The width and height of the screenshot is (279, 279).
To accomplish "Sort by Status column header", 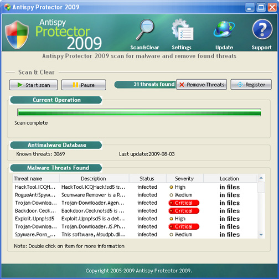I will pyautogui.click(x=148, y=178).
